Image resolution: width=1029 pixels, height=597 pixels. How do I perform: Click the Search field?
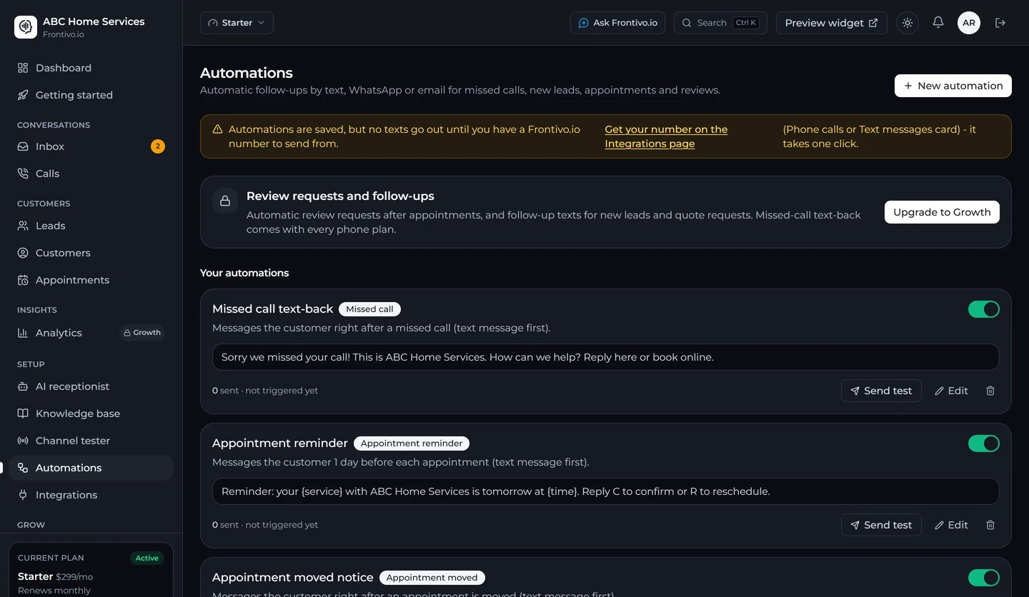[x=720, y=23]
